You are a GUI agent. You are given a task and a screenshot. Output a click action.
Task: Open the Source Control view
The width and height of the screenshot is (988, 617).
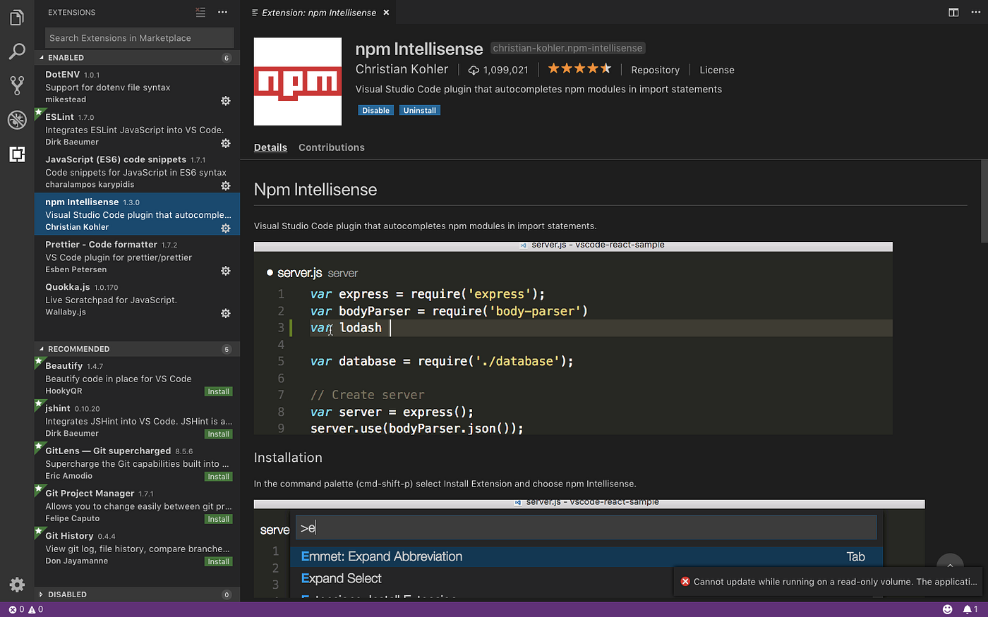pos(17,85)
